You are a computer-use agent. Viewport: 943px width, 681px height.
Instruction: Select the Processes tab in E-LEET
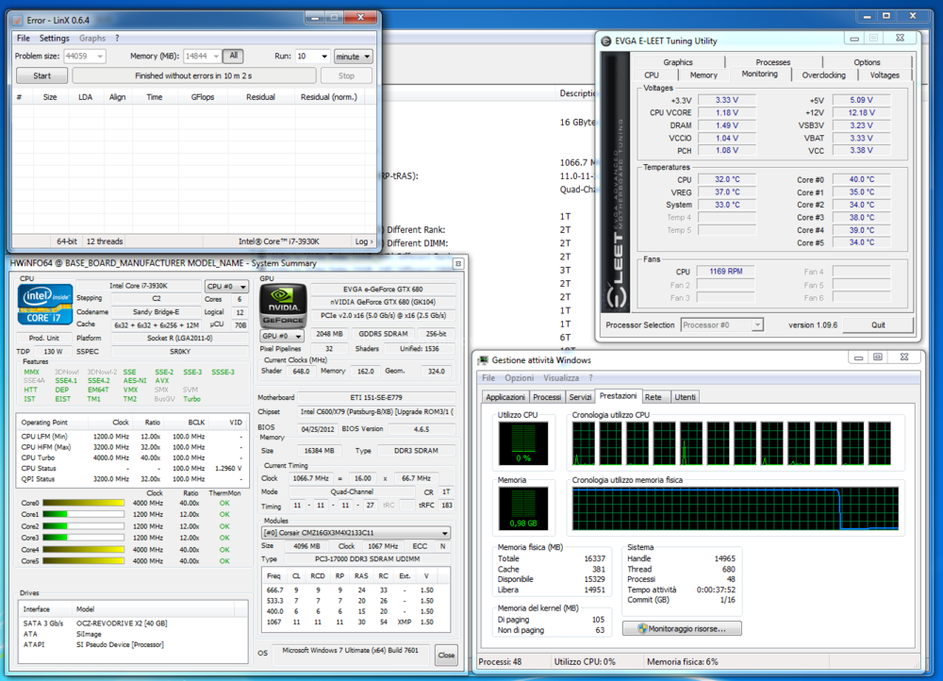tap(773, 62)
